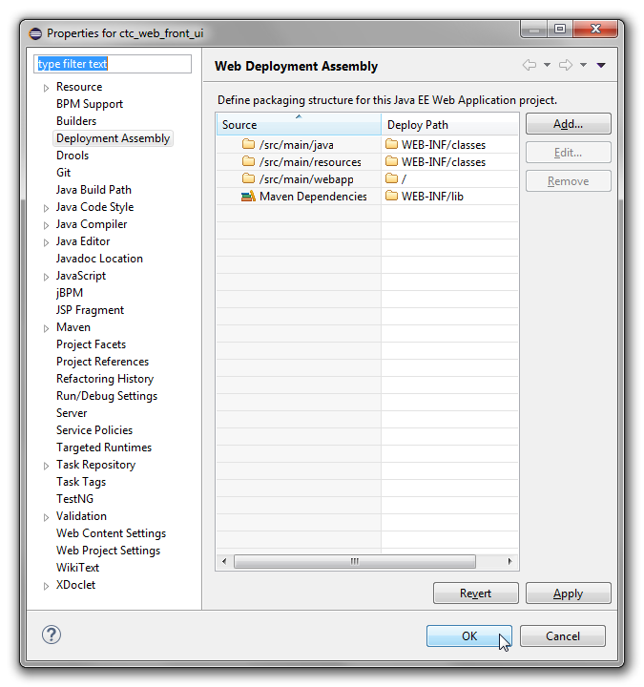Click the help question mark icon

(52, 635)
